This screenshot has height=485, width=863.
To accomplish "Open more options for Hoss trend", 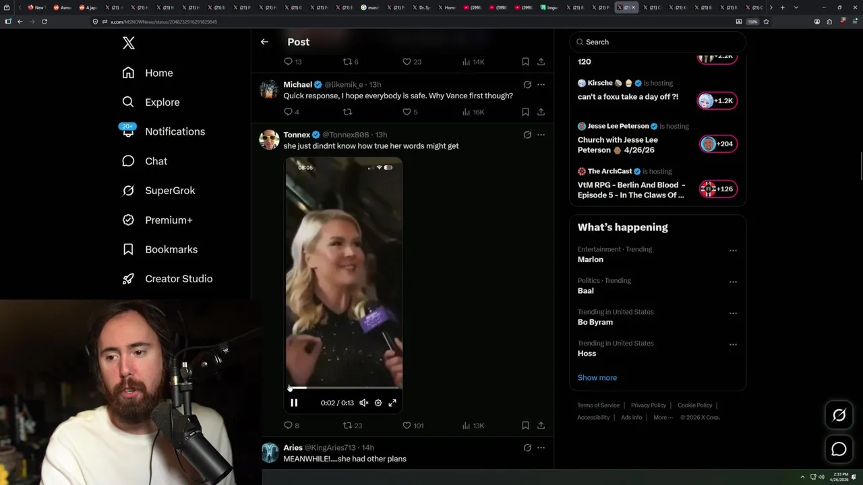I will pos(733,344).
